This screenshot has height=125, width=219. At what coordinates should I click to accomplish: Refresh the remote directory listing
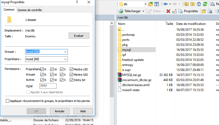(205, 4)
